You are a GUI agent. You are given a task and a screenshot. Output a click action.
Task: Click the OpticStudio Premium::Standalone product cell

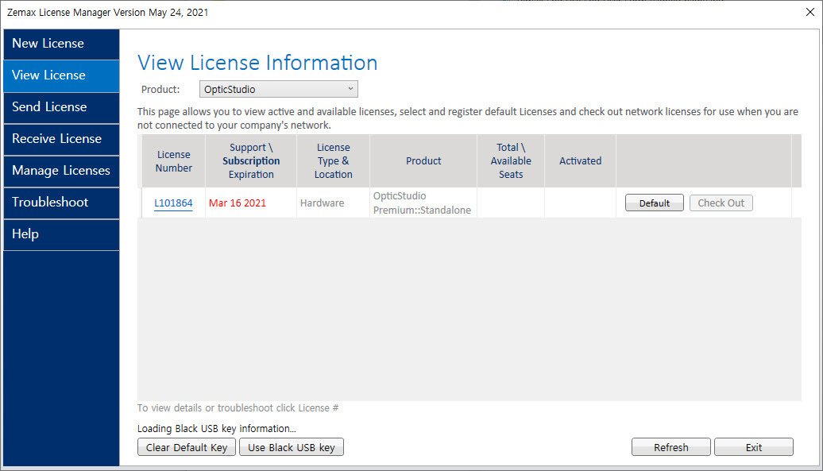[422, 203]
